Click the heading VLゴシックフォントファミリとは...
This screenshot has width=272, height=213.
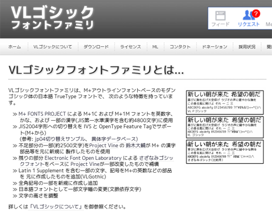96,70
